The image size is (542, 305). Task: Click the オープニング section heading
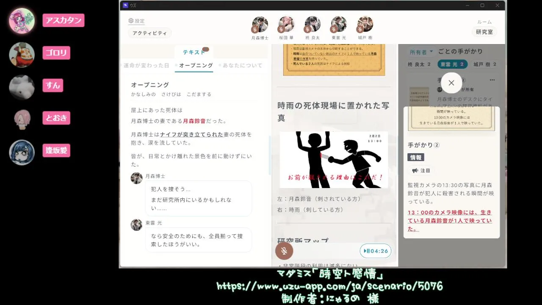click(150, 85)
